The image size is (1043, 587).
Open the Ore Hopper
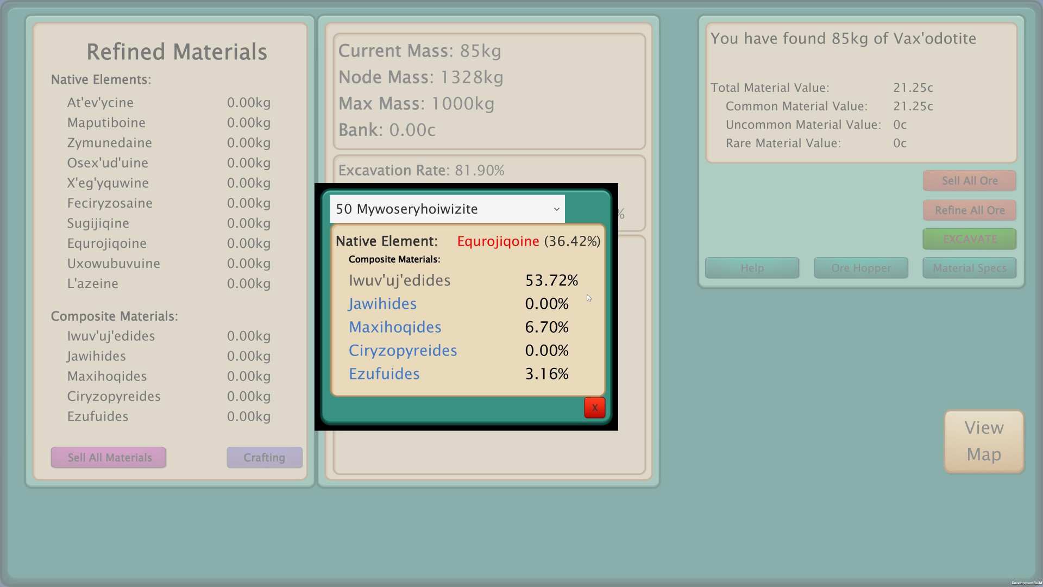click(861, 268)
